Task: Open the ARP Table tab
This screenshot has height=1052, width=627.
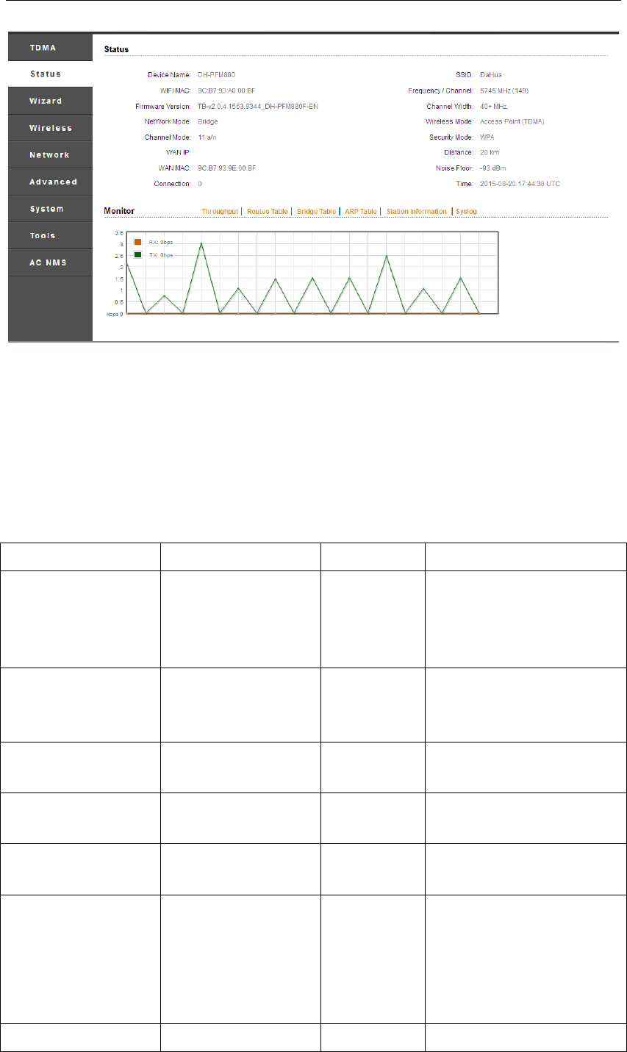Action: click(x=360, y=212)
